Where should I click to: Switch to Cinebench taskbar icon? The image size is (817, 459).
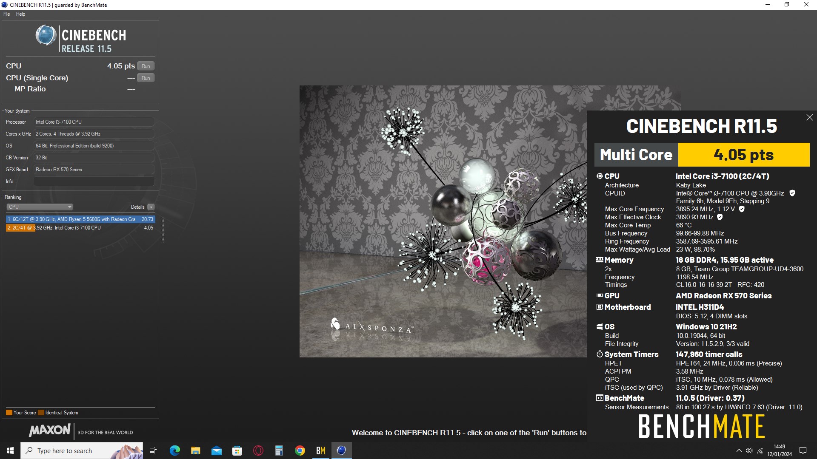click(342, 450)
